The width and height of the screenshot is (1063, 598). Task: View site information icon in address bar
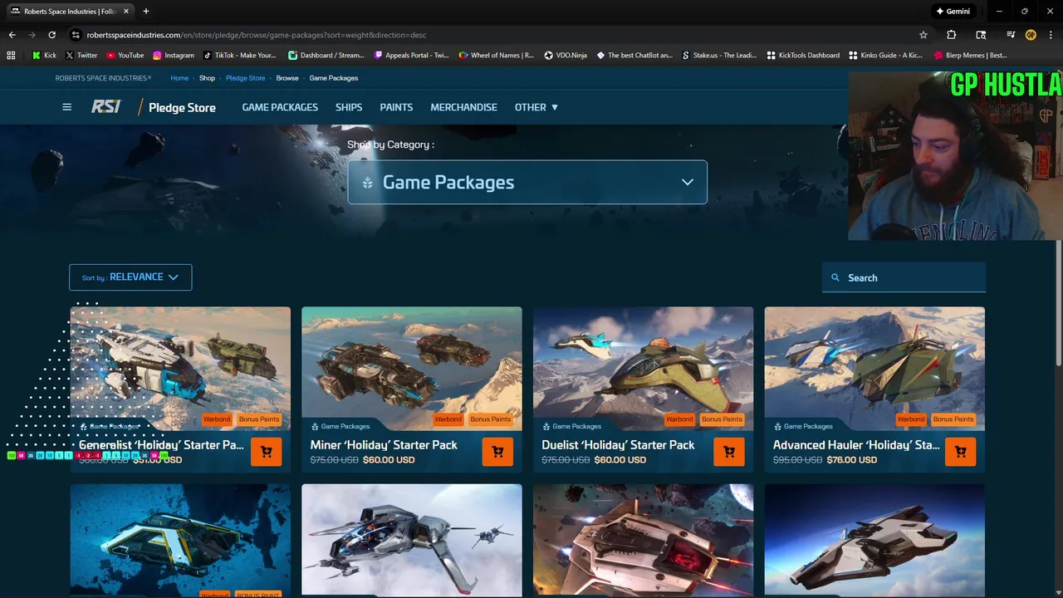click(x=76, y=35)
